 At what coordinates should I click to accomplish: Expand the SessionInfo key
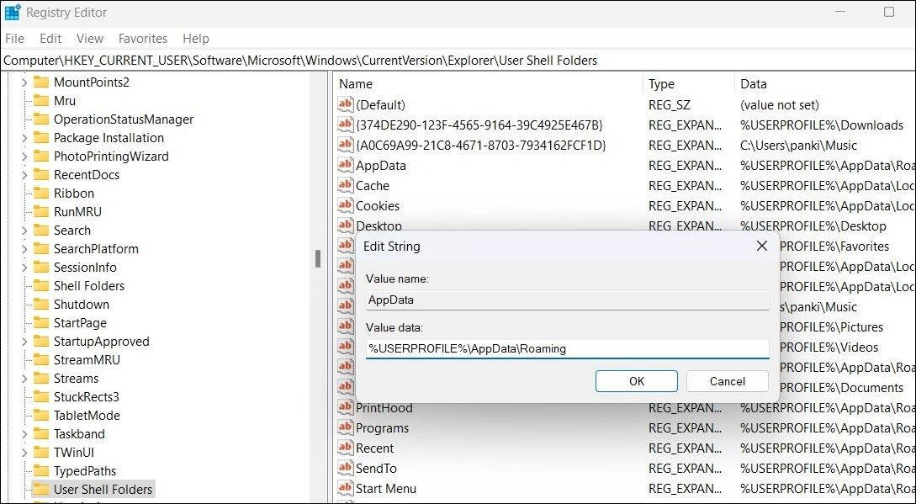coord(24,268)
